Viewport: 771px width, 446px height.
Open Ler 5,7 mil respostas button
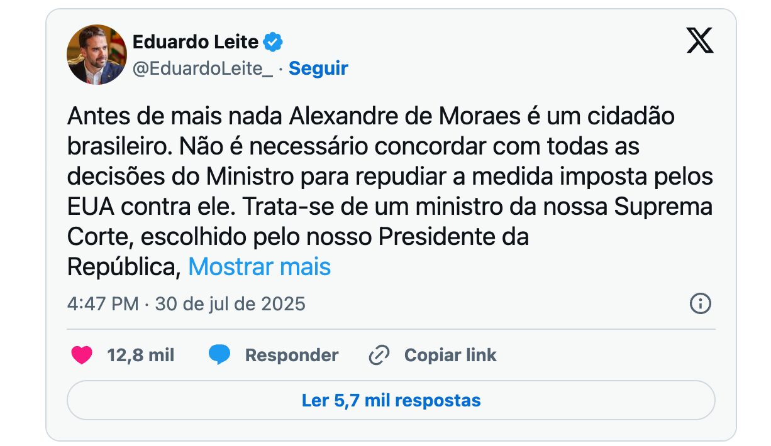click(x=391, y=400)
